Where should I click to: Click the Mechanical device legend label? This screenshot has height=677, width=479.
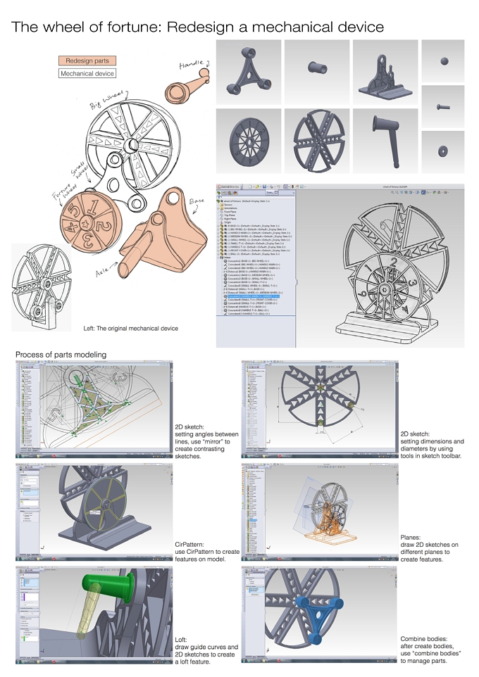point(87,74)
